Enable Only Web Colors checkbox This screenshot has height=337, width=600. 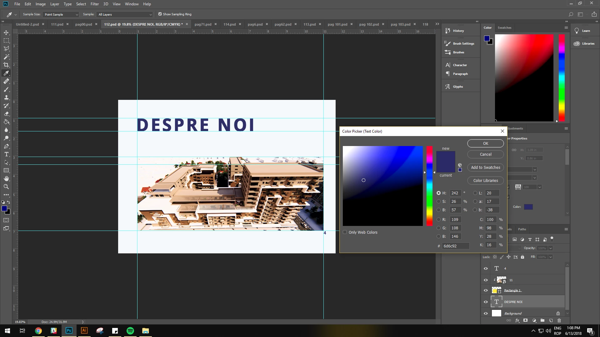click(x=345, y=232)
